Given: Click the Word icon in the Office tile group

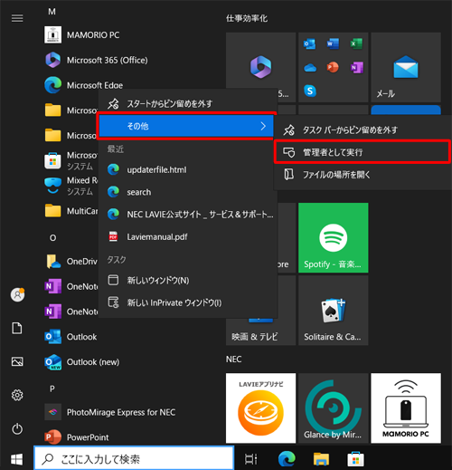Looking at the screenshot, I should click(x=333, y=44).
